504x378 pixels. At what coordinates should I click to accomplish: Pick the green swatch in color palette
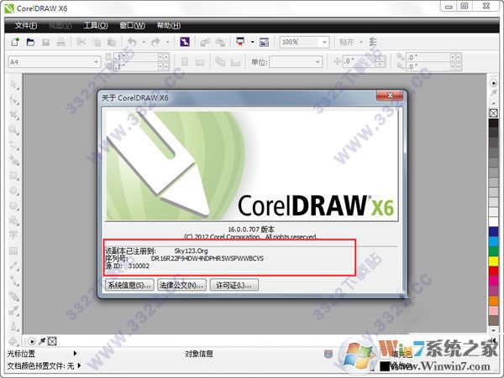pyautogui.click(x=493, y=251)
